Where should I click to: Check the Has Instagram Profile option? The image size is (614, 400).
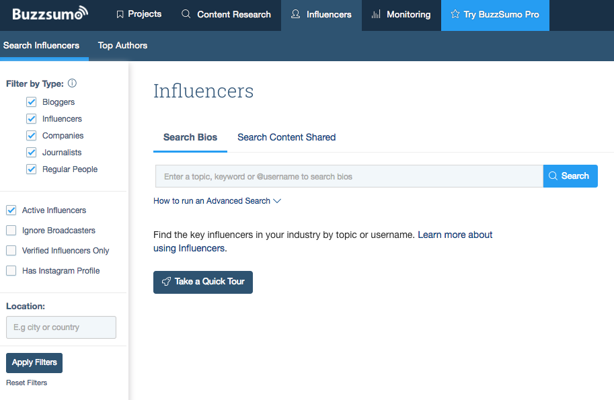coord(11,271)
